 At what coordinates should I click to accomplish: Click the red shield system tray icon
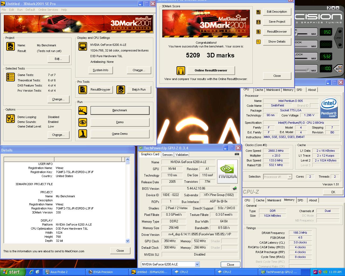[320, 272]
